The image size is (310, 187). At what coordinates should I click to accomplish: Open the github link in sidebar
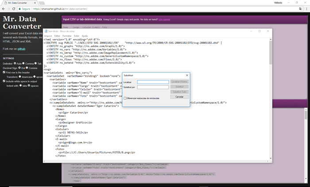tap(21, 49)
